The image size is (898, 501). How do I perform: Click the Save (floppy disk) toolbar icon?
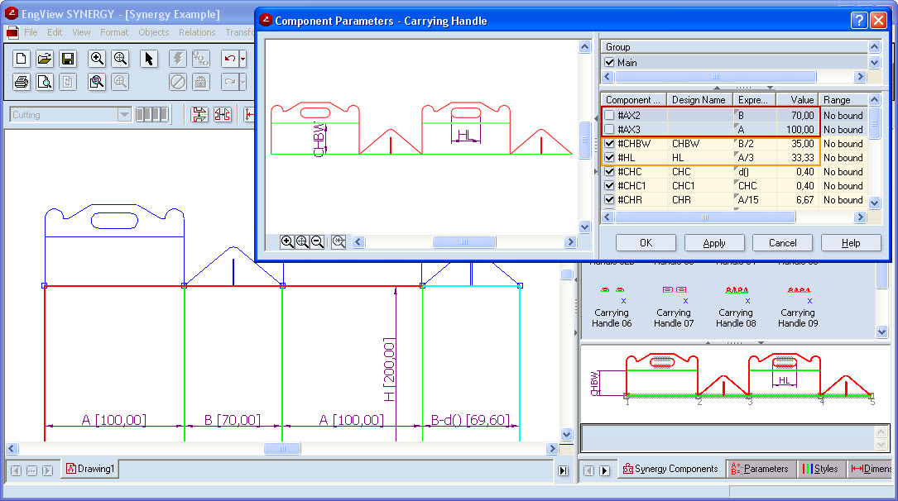coord(67,59)
